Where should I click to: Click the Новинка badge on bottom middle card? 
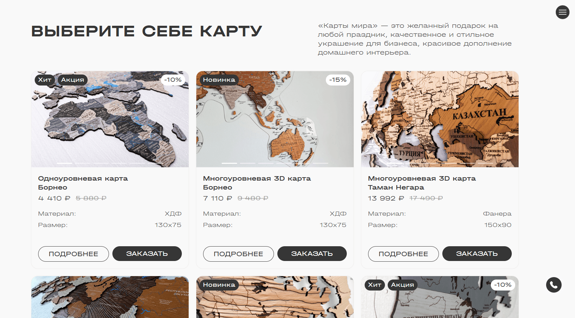(219, 285)
